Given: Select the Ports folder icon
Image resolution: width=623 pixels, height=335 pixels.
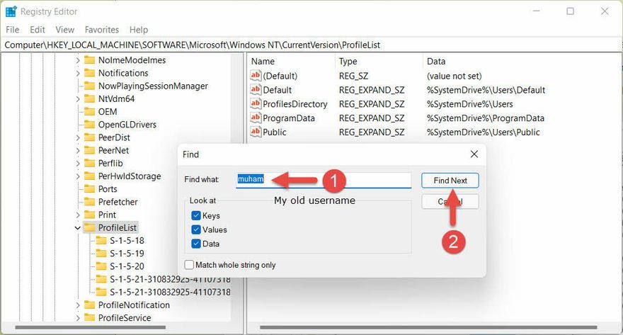Looking at the screenshot, I should (x=90, y=189).
